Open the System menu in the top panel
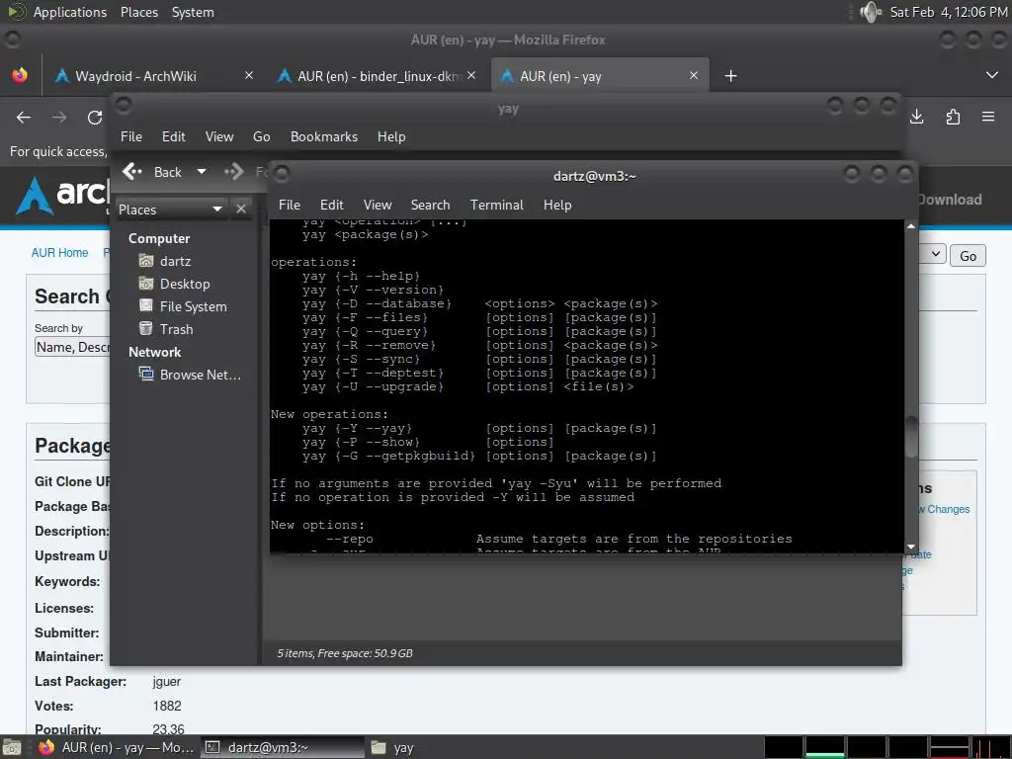Viewport: 1012px width, 759px height. pos(193,12)
